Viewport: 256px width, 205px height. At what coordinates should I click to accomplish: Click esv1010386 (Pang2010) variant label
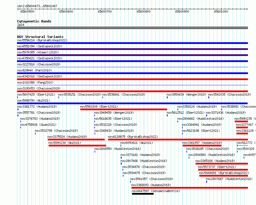click(35, 82)
